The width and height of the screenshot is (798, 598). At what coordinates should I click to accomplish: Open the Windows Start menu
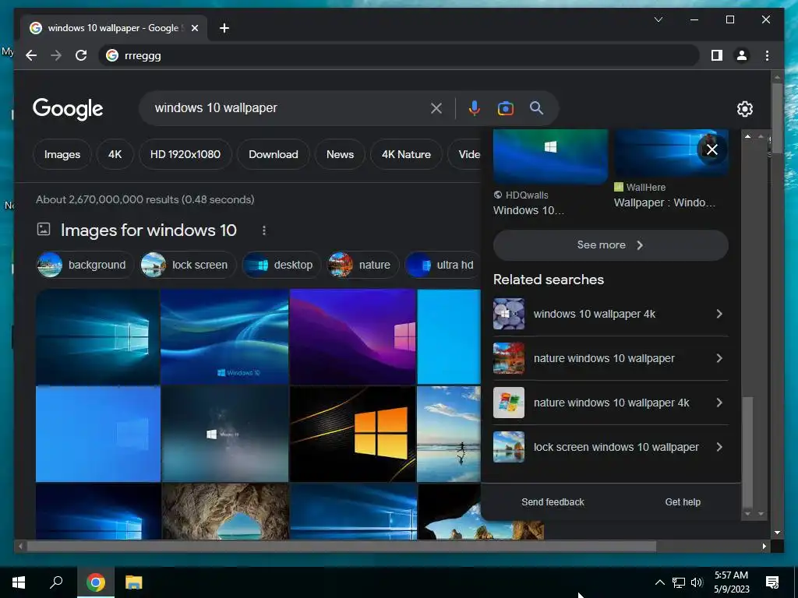(x=19, y=582)
